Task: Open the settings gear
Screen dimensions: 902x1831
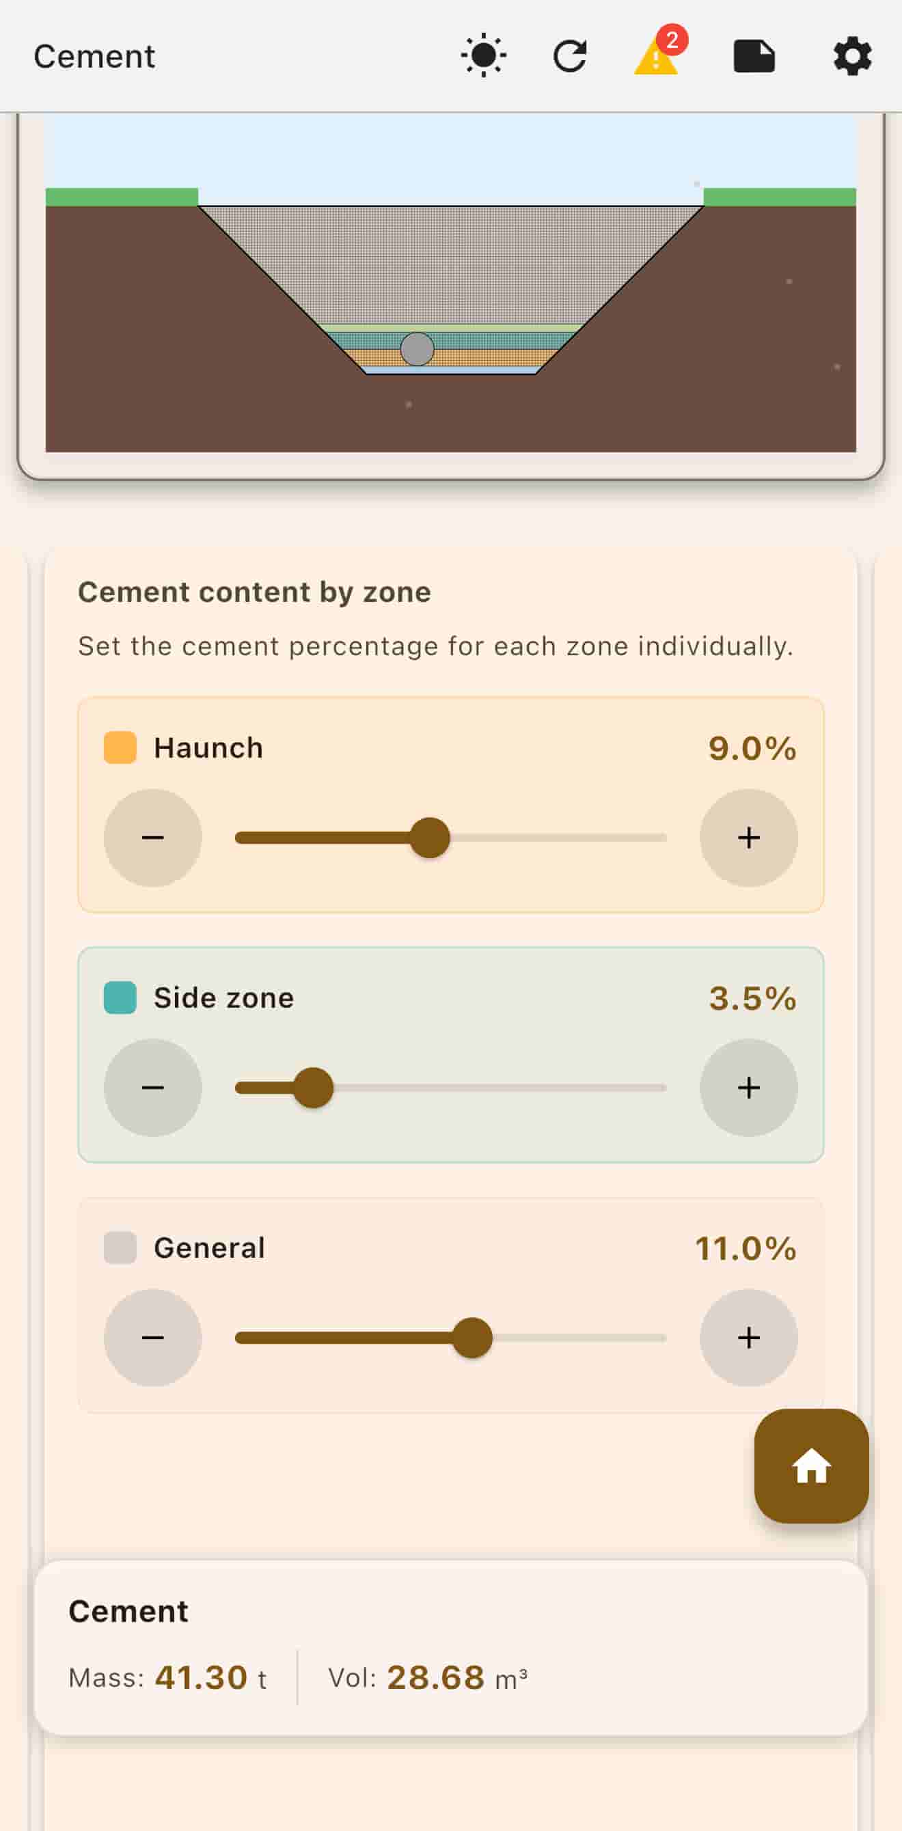Action: coord(852,56)
